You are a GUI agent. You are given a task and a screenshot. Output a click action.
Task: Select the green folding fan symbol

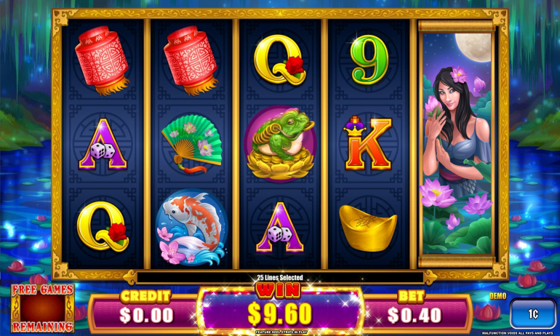click(x=192, y=143)
